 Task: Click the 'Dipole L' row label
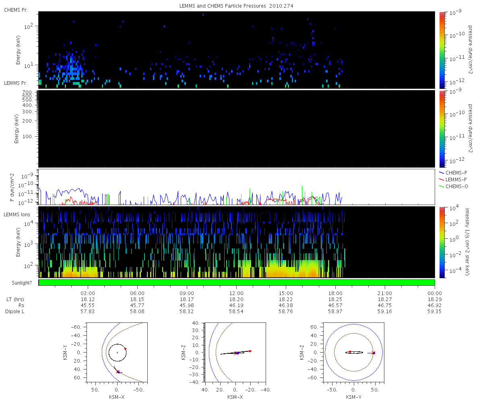pyautogui.click(x=14, y=312)
